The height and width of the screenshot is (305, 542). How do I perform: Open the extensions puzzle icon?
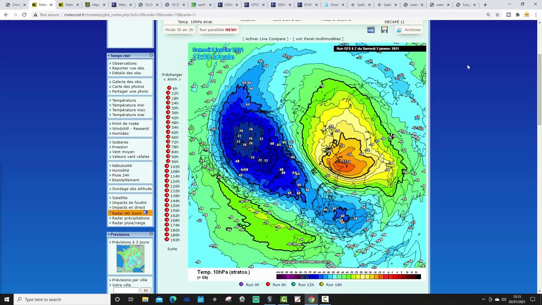point(517,14)
